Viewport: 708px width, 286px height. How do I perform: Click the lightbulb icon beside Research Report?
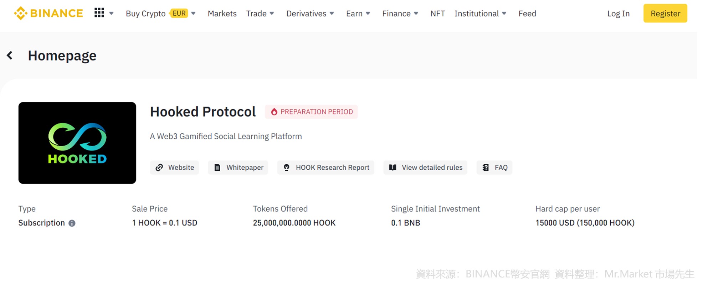pos(286,168)
